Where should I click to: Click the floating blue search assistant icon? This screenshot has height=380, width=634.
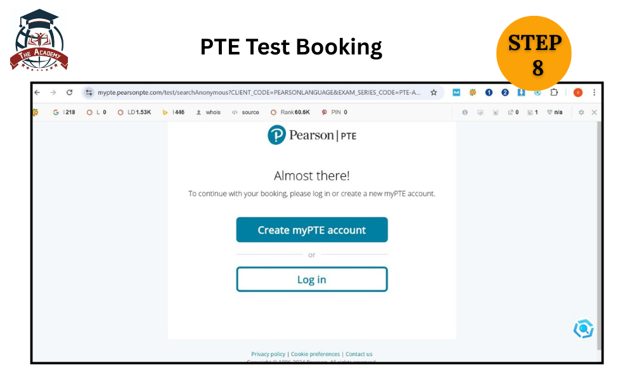[583, 329]
